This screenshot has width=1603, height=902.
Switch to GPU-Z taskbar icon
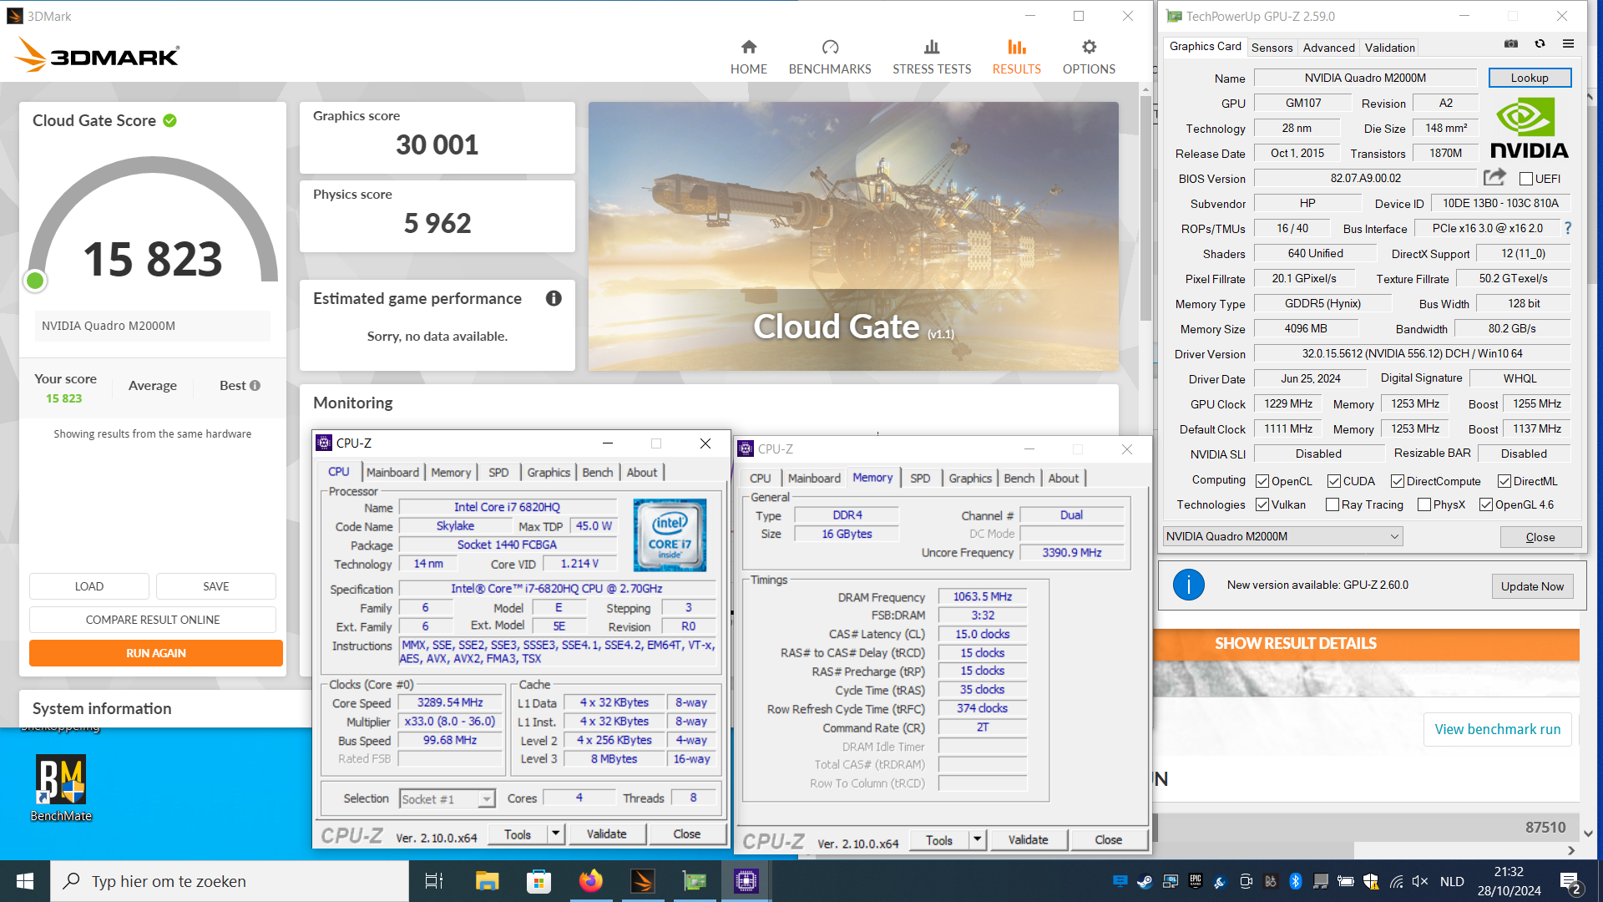pos(695,881)
